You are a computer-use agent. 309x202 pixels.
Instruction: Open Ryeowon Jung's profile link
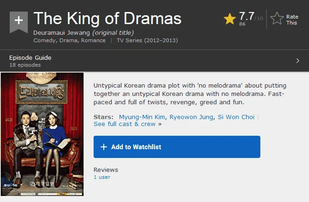[191, 117]
